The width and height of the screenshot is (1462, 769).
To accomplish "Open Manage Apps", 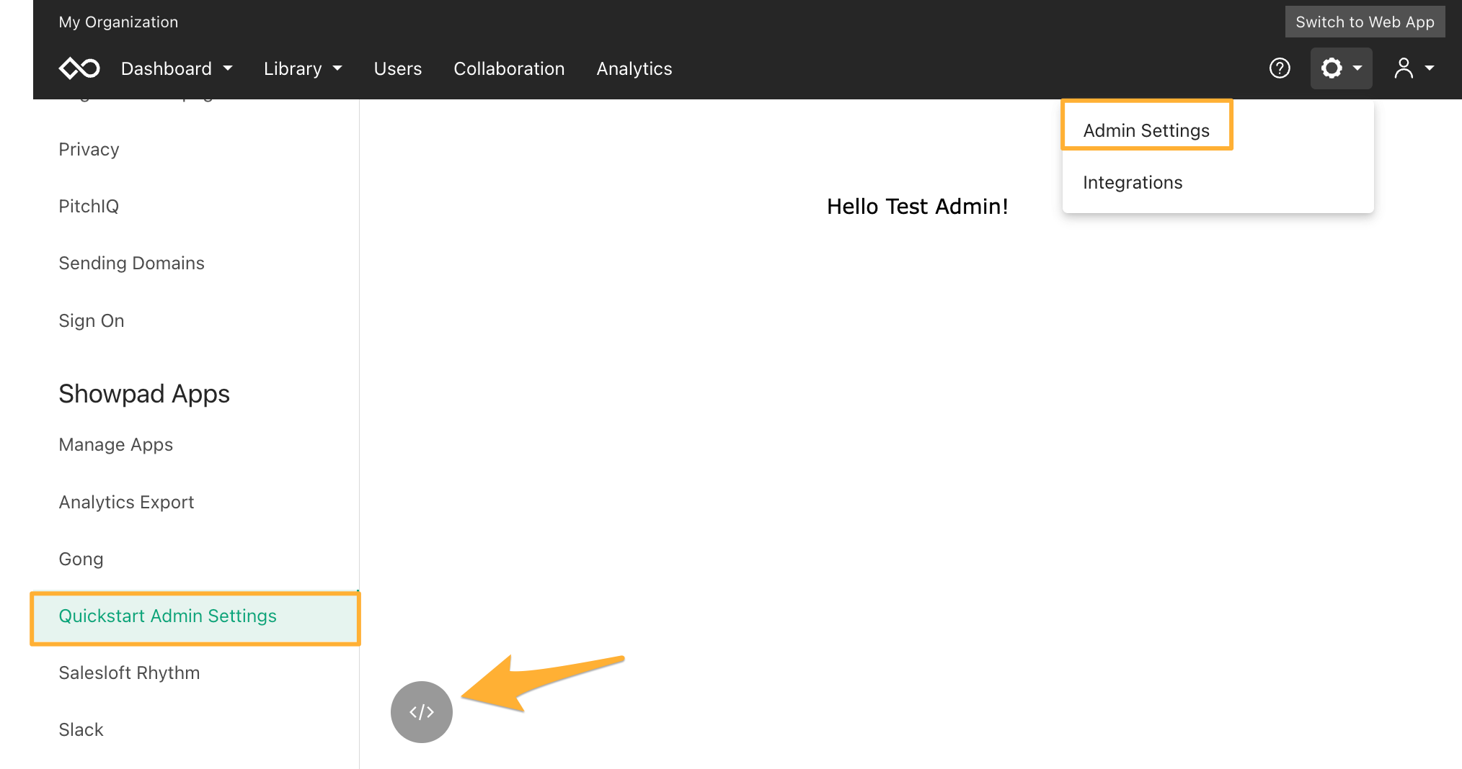I will pyautogui.click(x=116, y=444).
